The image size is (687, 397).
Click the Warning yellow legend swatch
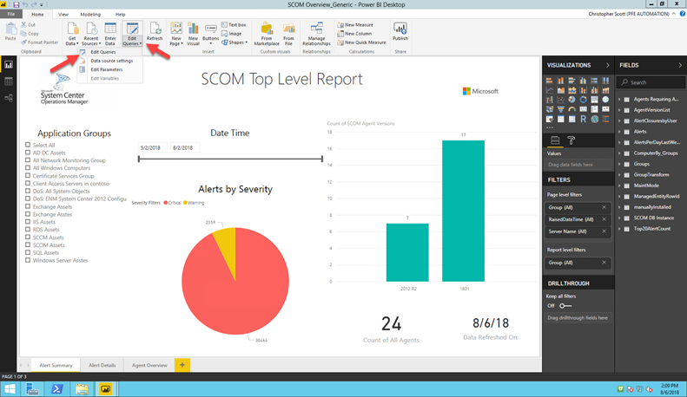(x=185, y=203)
